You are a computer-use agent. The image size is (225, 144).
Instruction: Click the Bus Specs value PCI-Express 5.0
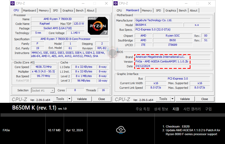173,29
